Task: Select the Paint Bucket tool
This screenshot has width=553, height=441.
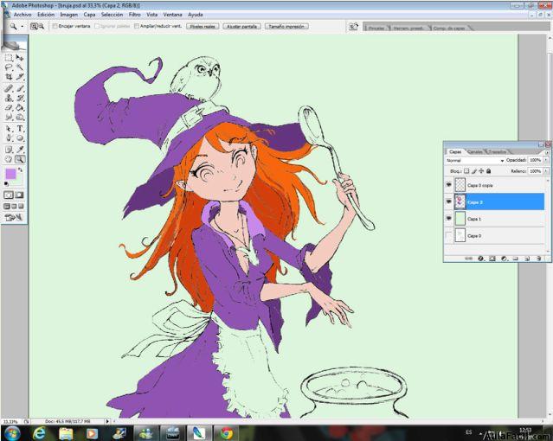Action: pyautogui.click(x=20, y=107)
